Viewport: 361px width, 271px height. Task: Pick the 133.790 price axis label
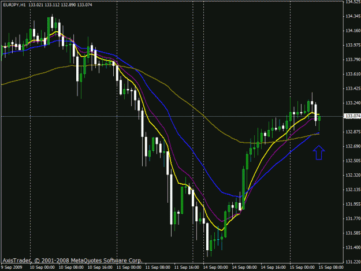(x=353, y=60)
